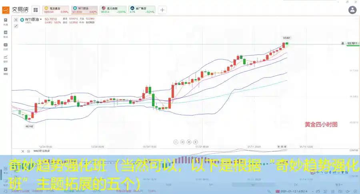This screenshot has height=194, width=360.
Task: Zoom out the chart with minus
Action: 176,142
